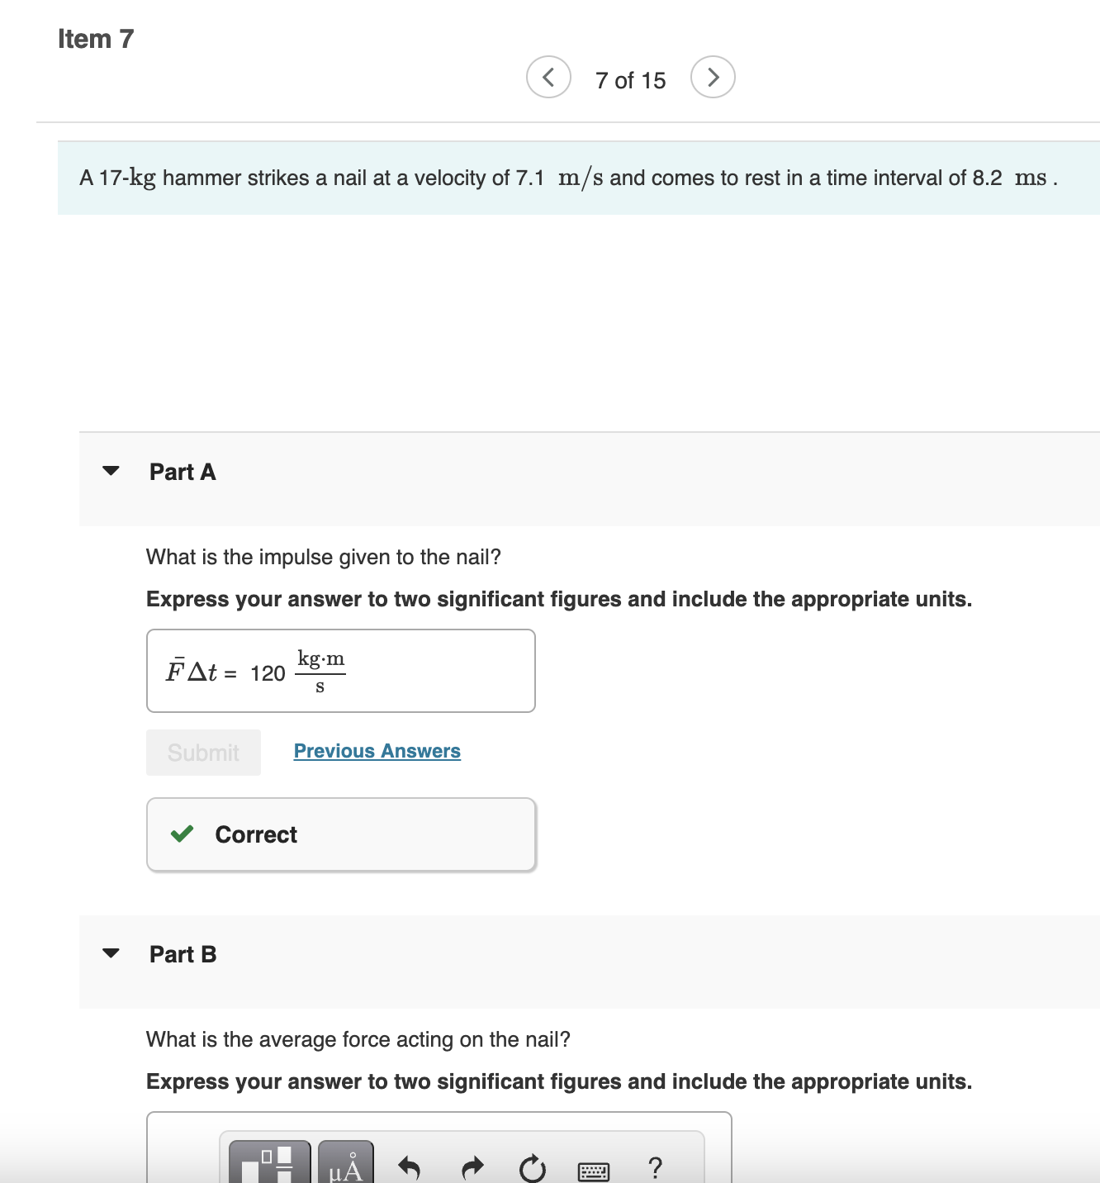1100x1183 pixels.
Task: Click the Submit button for Part A
Action: click(202, 752)
